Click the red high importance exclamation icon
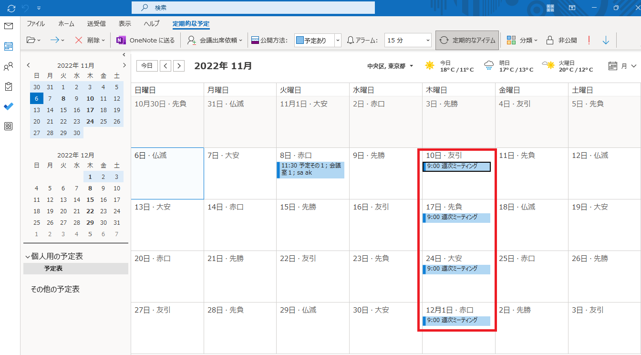This screenshot has width=641, height=355. pyautogui.click(x=589, y=41)
